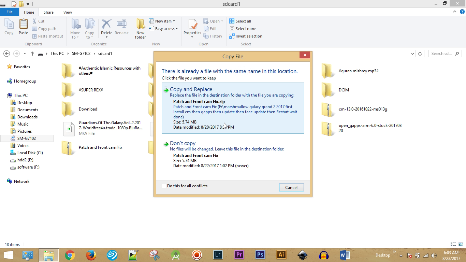Go up one level with Up arrow
This screenshot has width=466, height=262.
coord(32,54)
